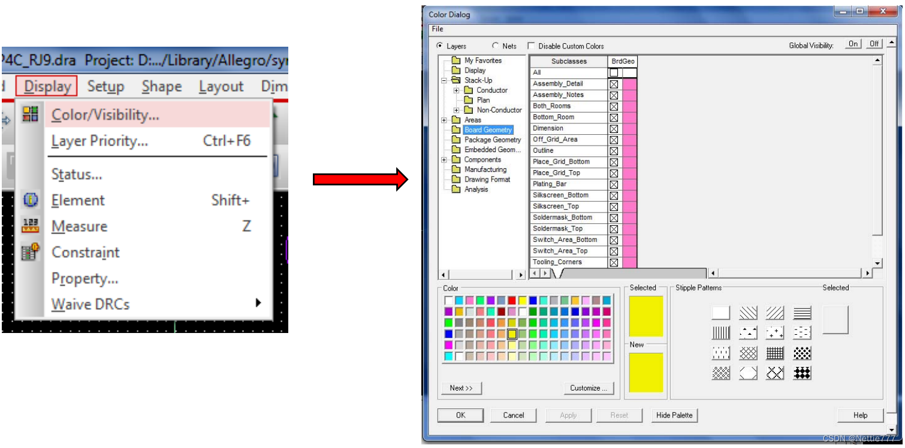Select the large X cross stipple pattern

point(775,373)
